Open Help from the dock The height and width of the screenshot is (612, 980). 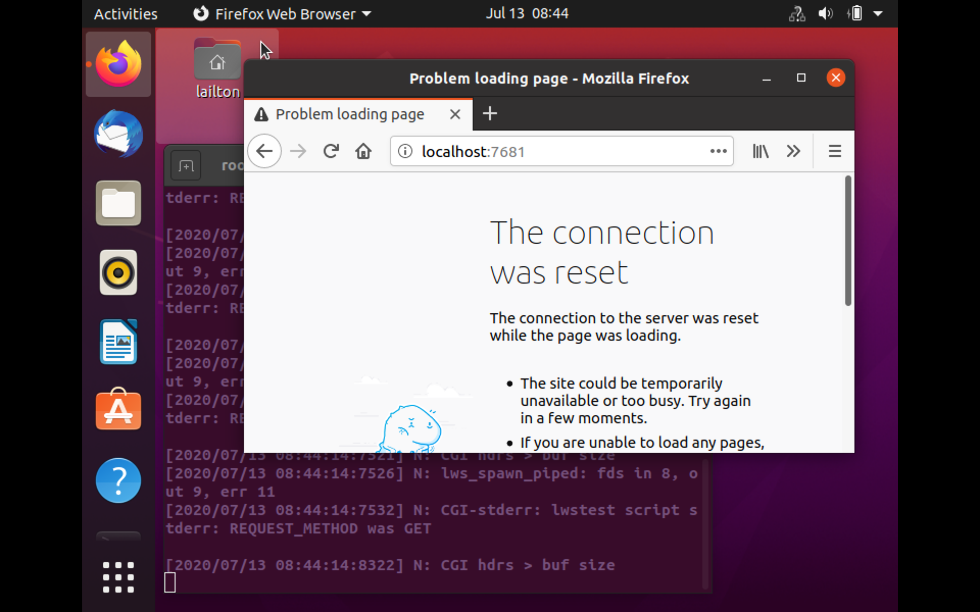[x=118, y=481]
